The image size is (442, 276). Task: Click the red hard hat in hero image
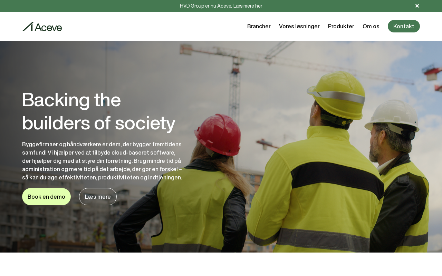click(x=218, y=135)
